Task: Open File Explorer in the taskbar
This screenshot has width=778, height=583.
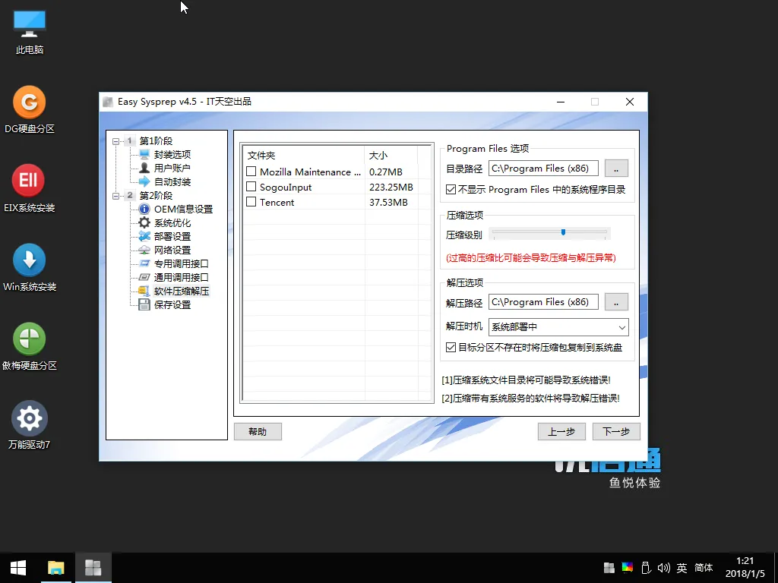Action: 56,567
